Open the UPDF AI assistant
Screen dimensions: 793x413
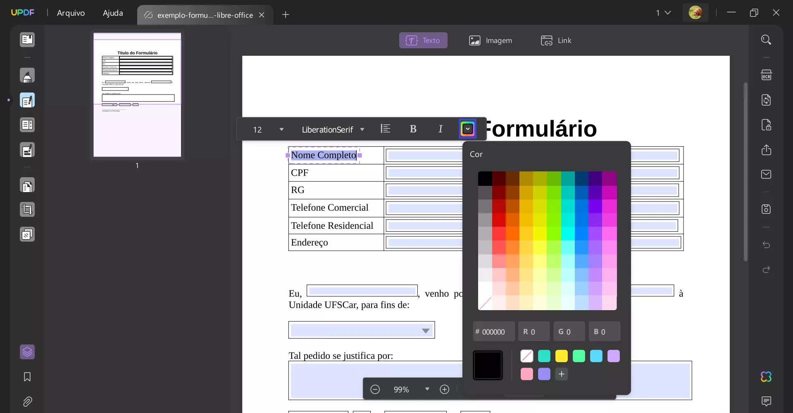pos(766,377)
